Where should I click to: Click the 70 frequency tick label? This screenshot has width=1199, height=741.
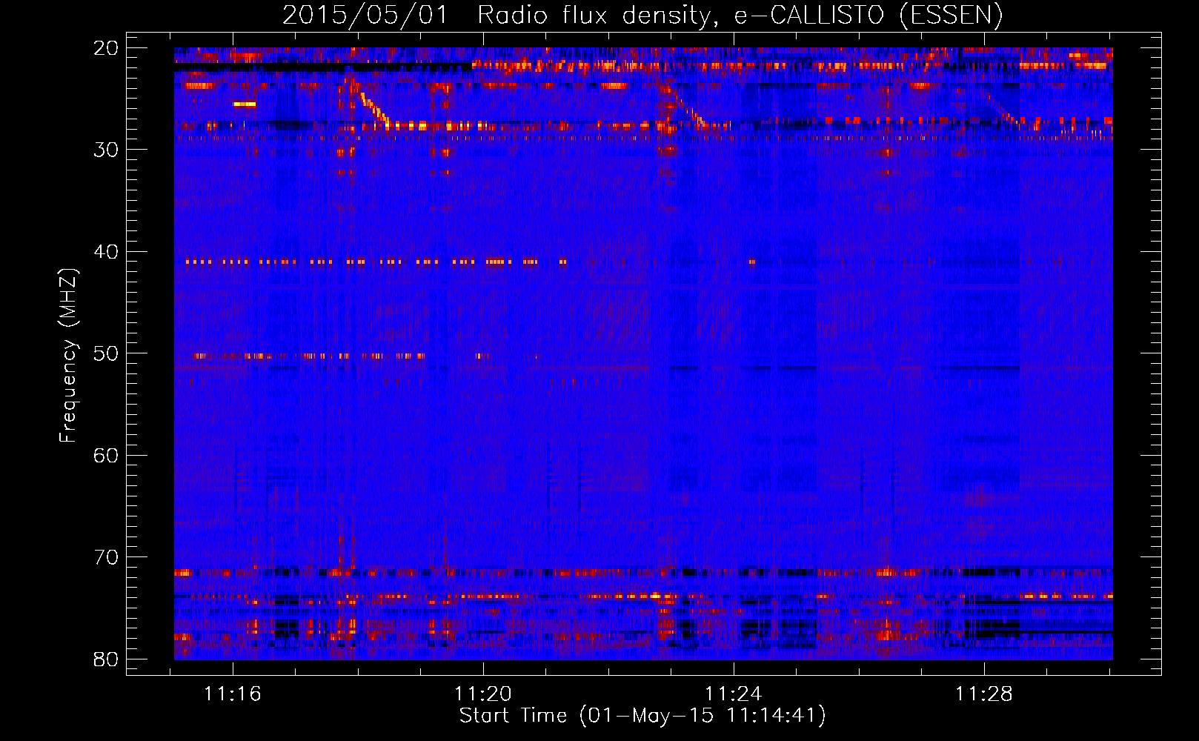(x=106, y=557)
